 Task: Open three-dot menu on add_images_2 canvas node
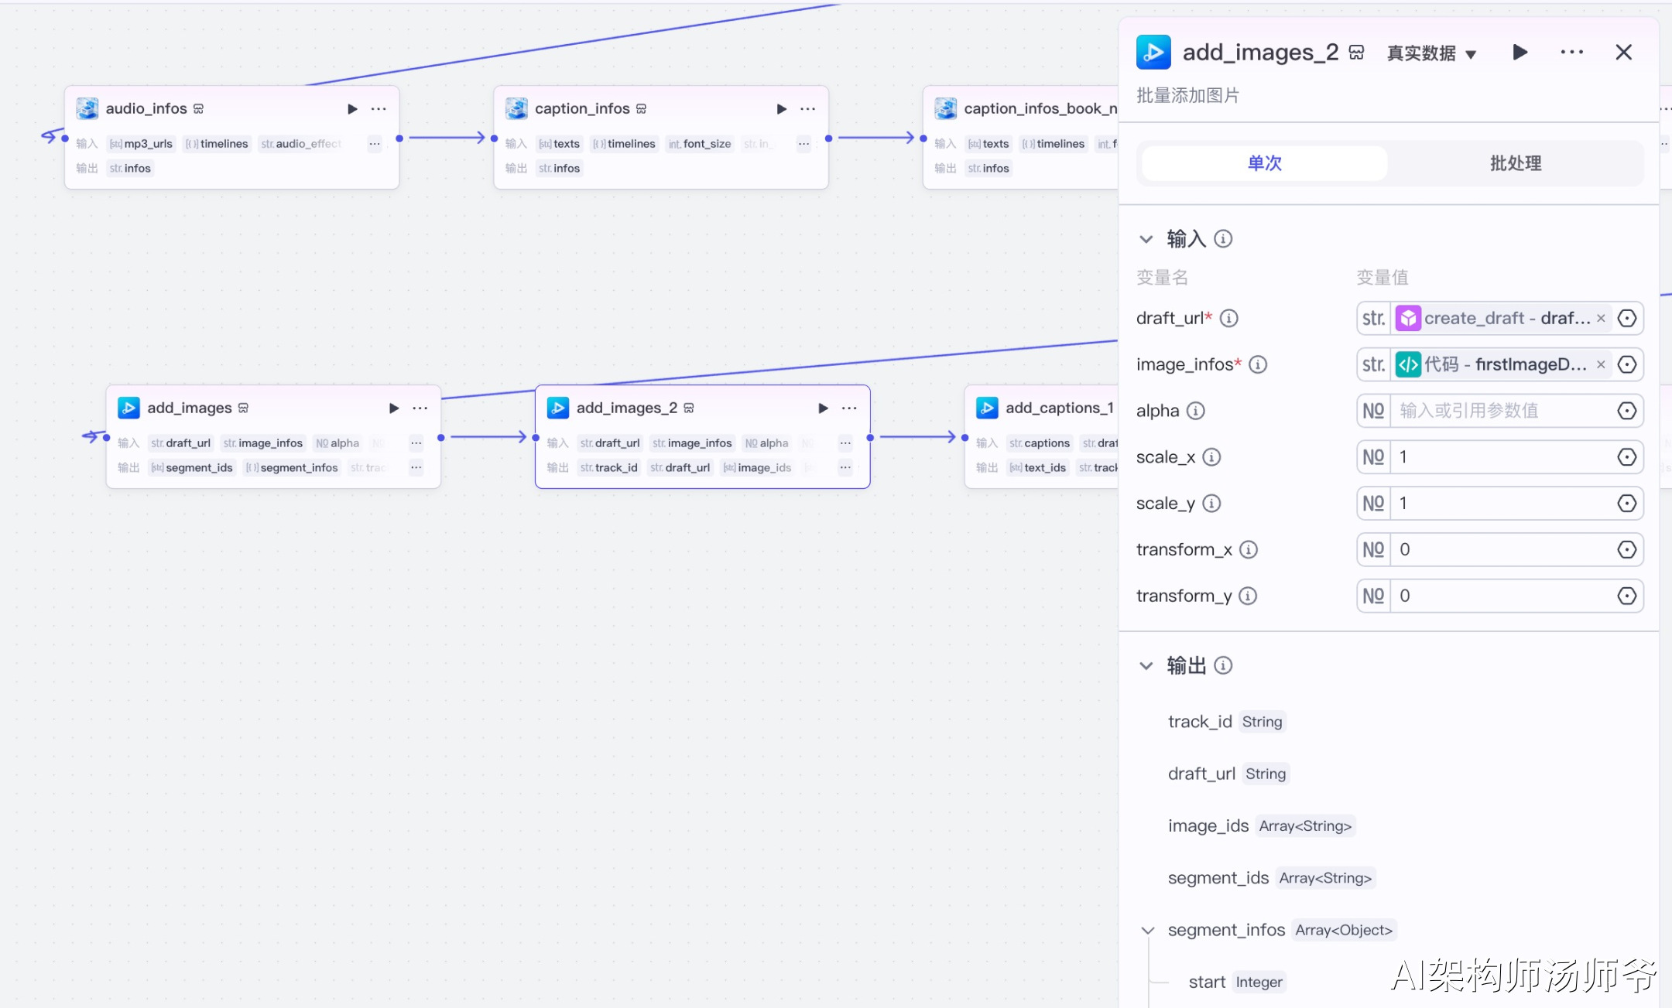pyautogui.click(x=849, y=408)
